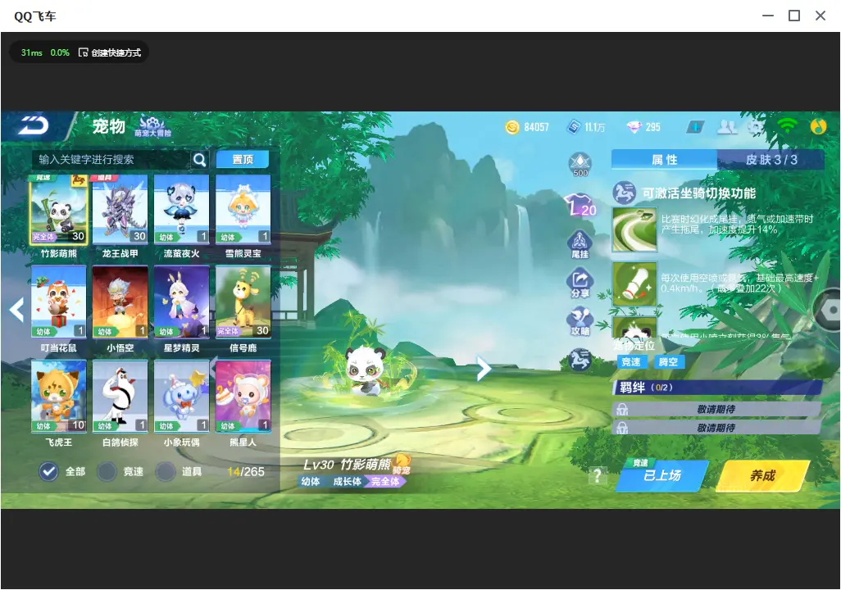Click the green trail skill icon
This screenshot has height=590, width=841.
pyautogui.click(x=634, y=230)
